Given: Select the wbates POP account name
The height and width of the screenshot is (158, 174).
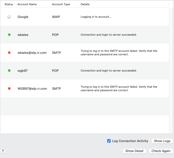Looking at the screenshot, I should point(23,35).
